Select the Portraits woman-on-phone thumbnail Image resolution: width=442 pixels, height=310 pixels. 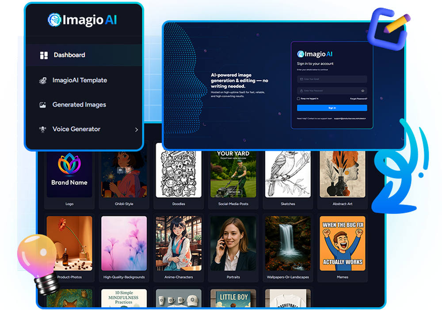point(233,243)
